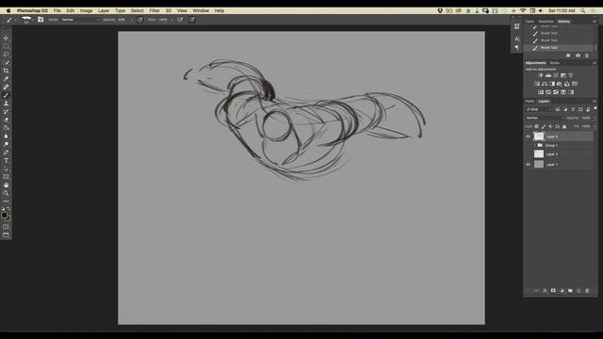Select the Hand tool

6,185
